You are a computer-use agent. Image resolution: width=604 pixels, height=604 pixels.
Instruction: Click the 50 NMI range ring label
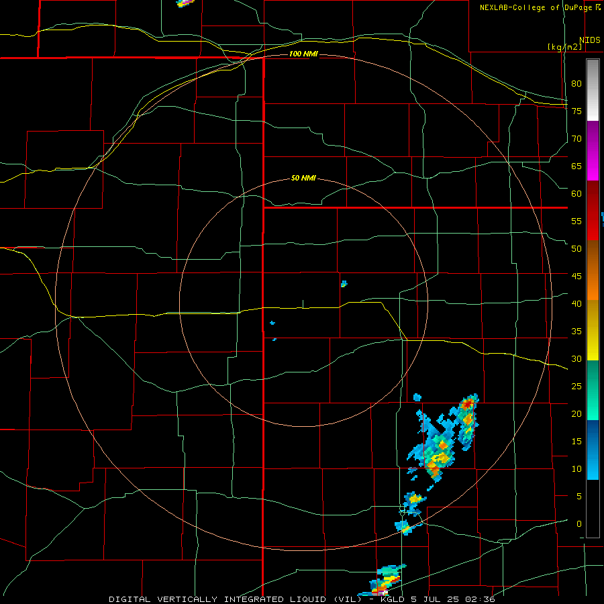(x=303, y=178)
